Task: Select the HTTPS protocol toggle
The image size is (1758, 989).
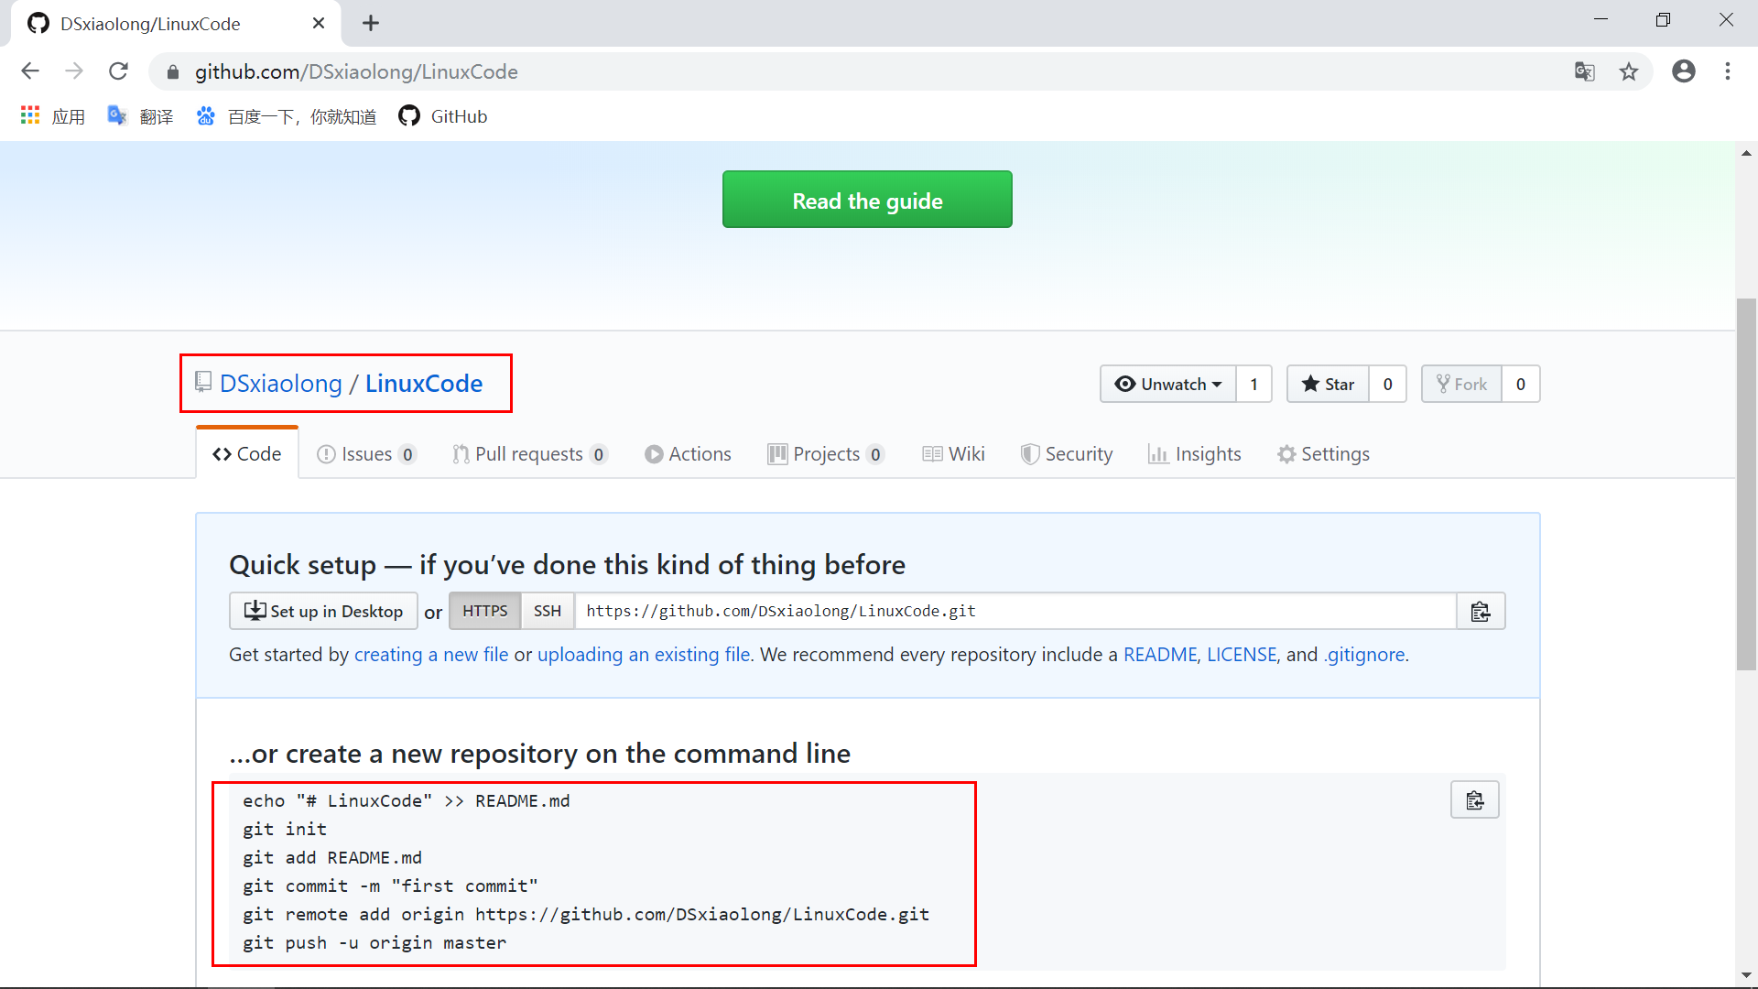Action: (484, 611)
